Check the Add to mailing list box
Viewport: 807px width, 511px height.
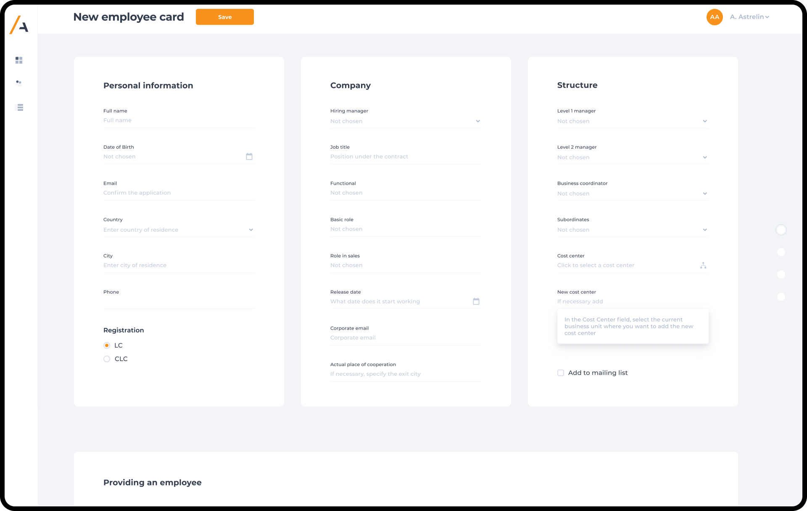point(561,373)
